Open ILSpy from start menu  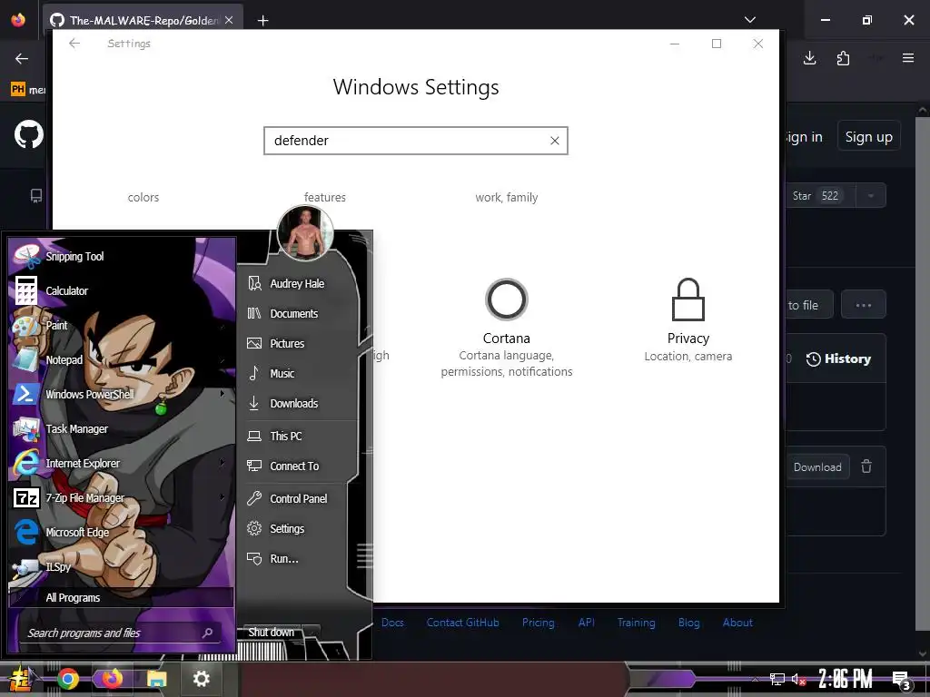(121, 566)
